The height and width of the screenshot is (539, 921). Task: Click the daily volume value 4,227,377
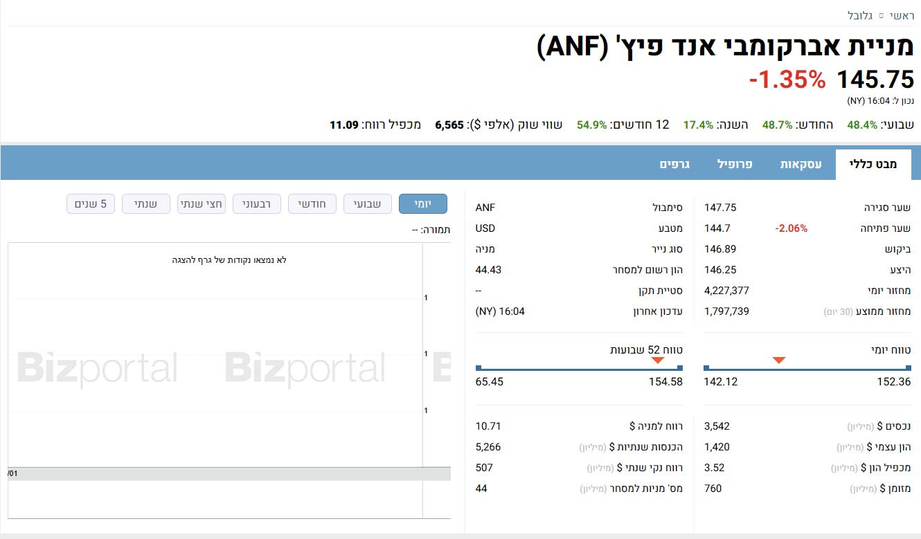[x=726, y=291]
